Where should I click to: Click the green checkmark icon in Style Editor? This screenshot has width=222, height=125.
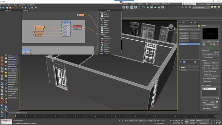tap(17, 8)
